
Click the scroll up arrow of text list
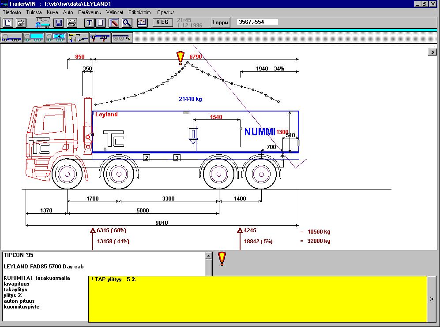point(208,256)
